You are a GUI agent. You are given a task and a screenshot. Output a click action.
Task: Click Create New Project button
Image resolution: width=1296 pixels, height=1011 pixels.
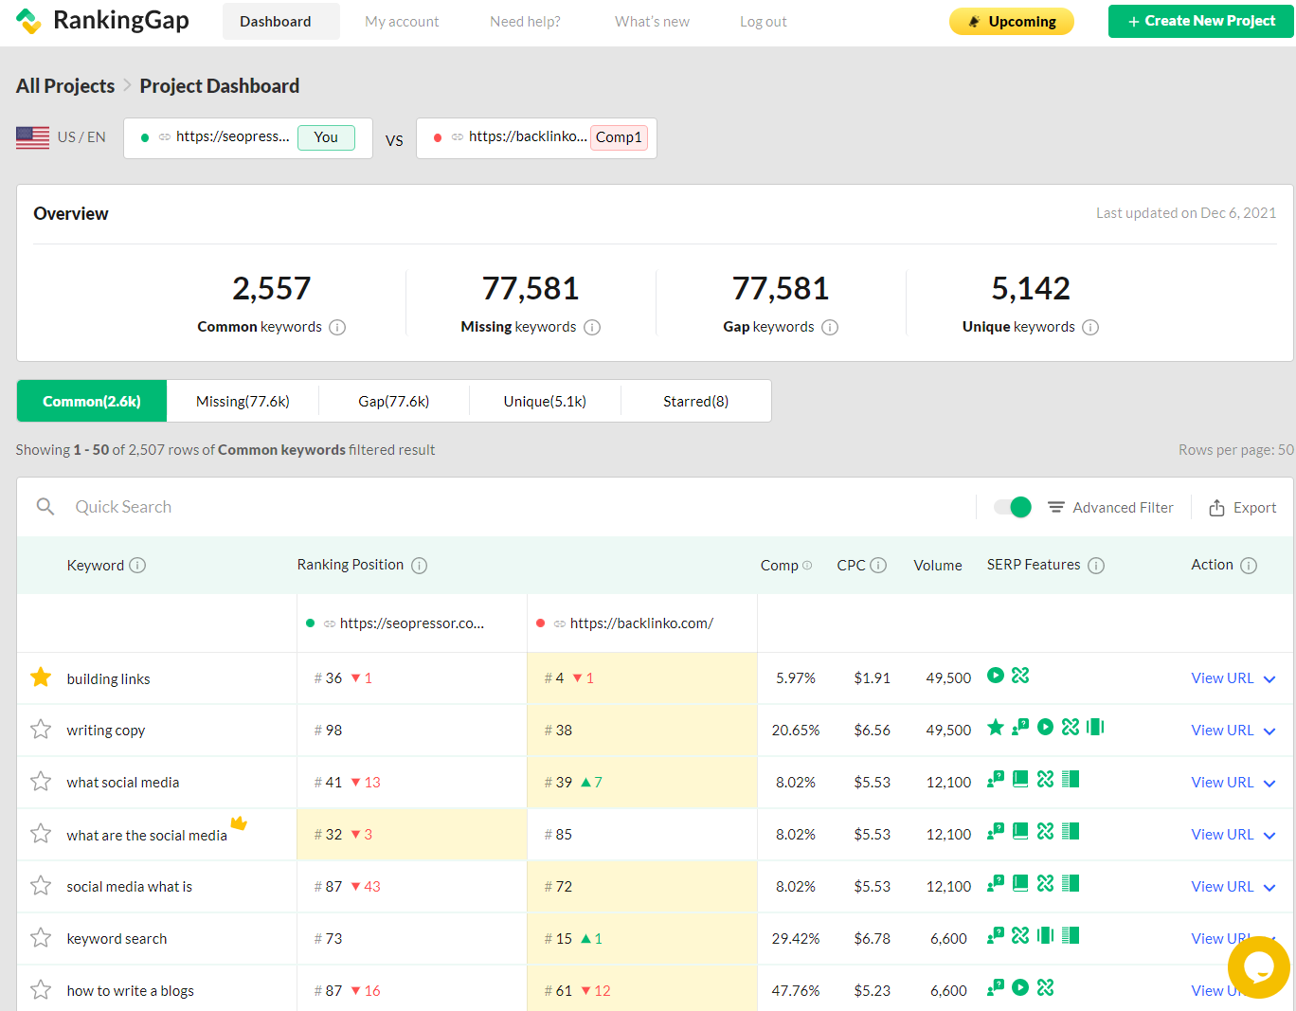point(1201,21)
